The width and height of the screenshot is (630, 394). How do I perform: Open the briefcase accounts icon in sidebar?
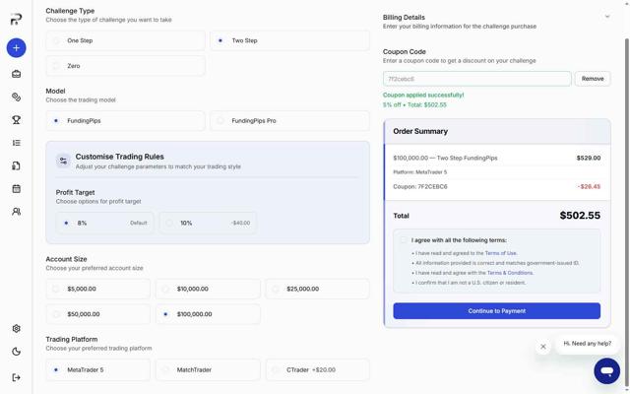pyautogui.click(x=16, y=74)
